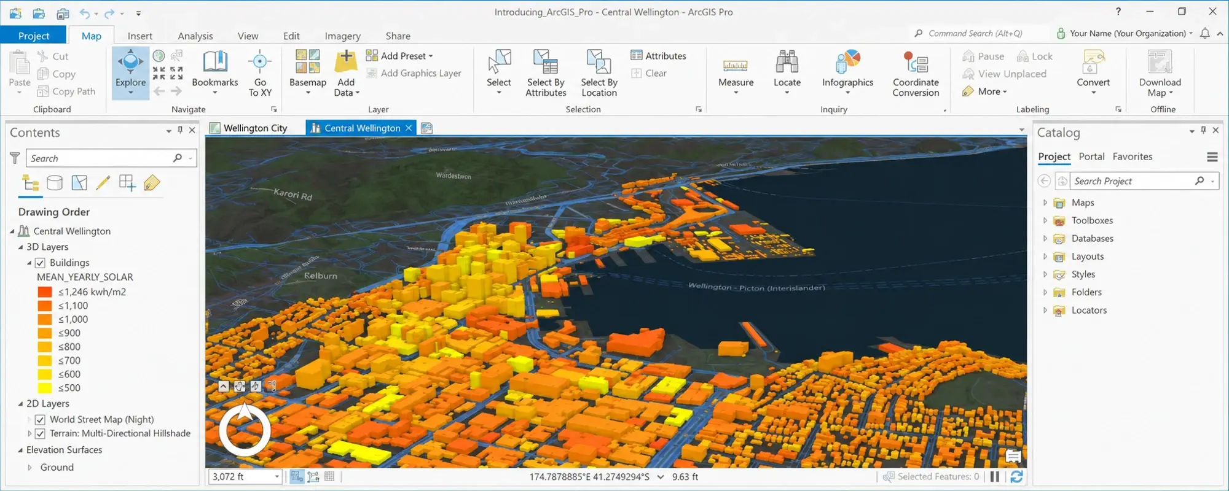Select List By Drawing Order view

[31, 183]
